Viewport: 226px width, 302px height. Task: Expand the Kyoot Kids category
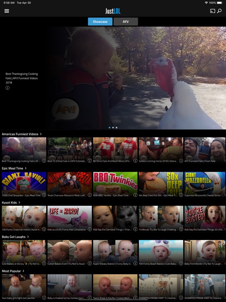click(x=11, y=203)
